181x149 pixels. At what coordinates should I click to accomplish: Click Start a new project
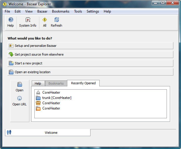tap(90, 63)
